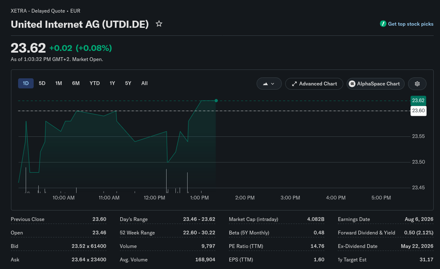Switch chart to 5D range
Image resolution: width=440 pixels, height=269 pixels.
pyautogui.click(x=42, y=83)
